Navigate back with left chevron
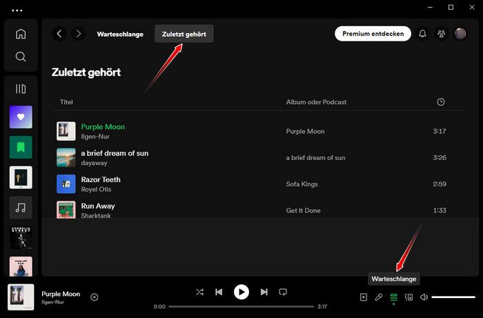 (59, 34)
